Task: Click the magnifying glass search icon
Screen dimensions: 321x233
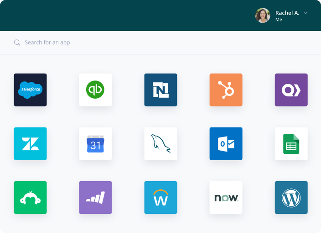Action: pos(17,42)
